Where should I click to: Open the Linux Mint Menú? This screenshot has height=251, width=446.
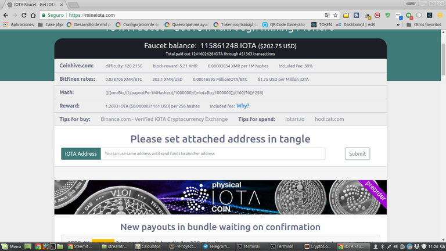(12, 246)
